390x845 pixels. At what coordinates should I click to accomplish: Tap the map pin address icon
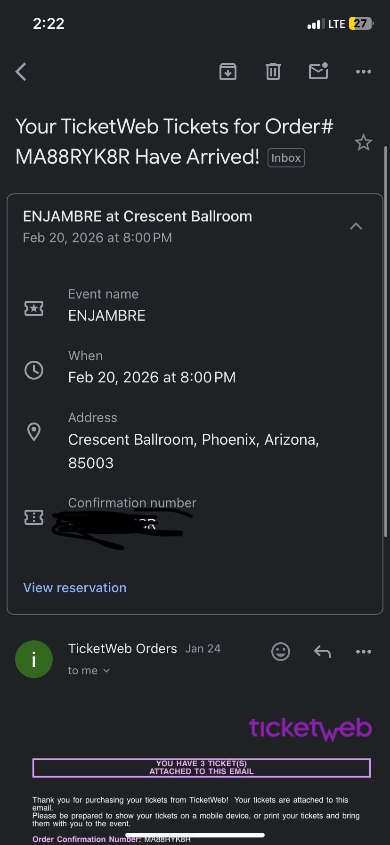click(x=34, y=431)
